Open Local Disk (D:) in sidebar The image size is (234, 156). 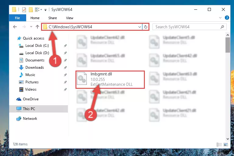(x=37, y=53)
